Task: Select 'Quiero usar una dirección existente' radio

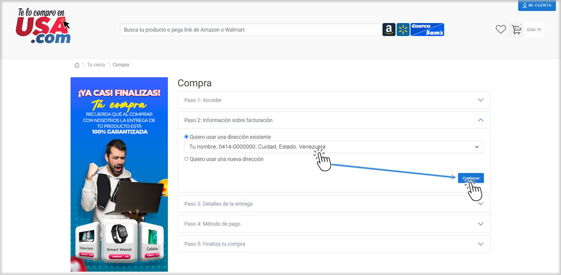Action: [x=186, y=136]
